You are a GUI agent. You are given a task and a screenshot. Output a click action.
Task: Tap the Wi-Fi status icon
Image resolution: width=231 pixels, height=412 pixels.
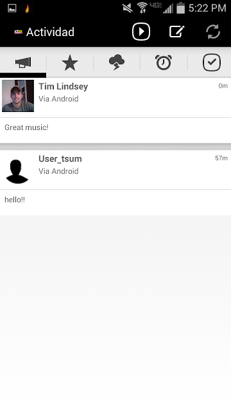pos(142,8)
